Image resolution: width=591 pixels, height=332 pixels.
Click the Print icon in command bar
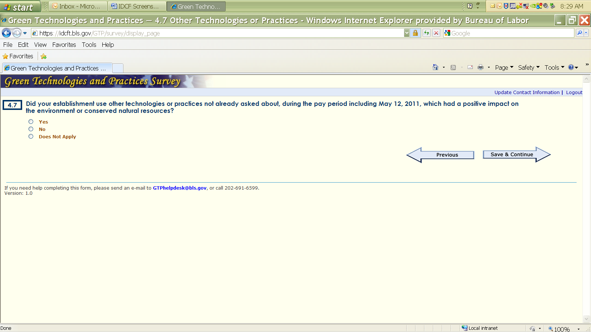coord(480,68)
